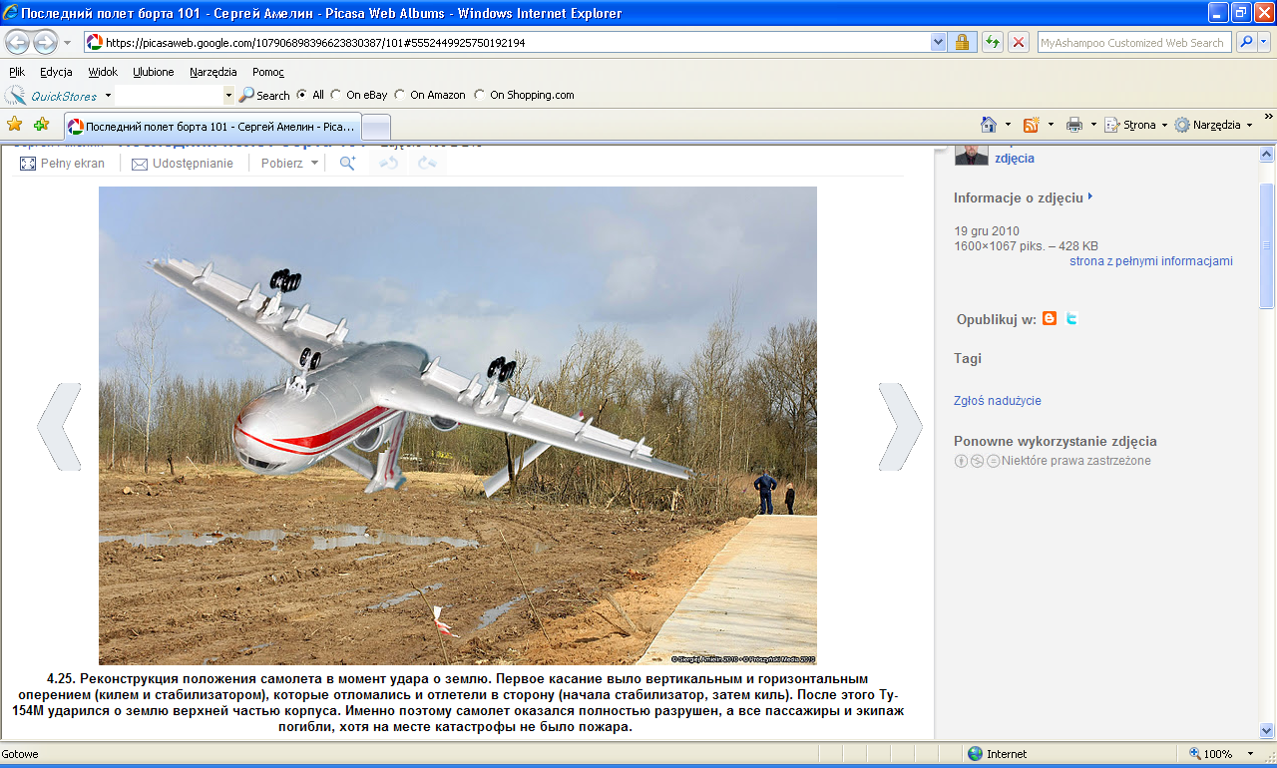1277x768 pixels.
Task: Open the Plik menu
Action: pos(17,72)
